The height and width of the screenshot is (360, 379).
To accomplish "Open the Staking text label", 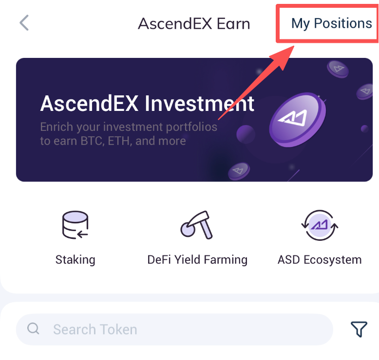I will (75, 259).
